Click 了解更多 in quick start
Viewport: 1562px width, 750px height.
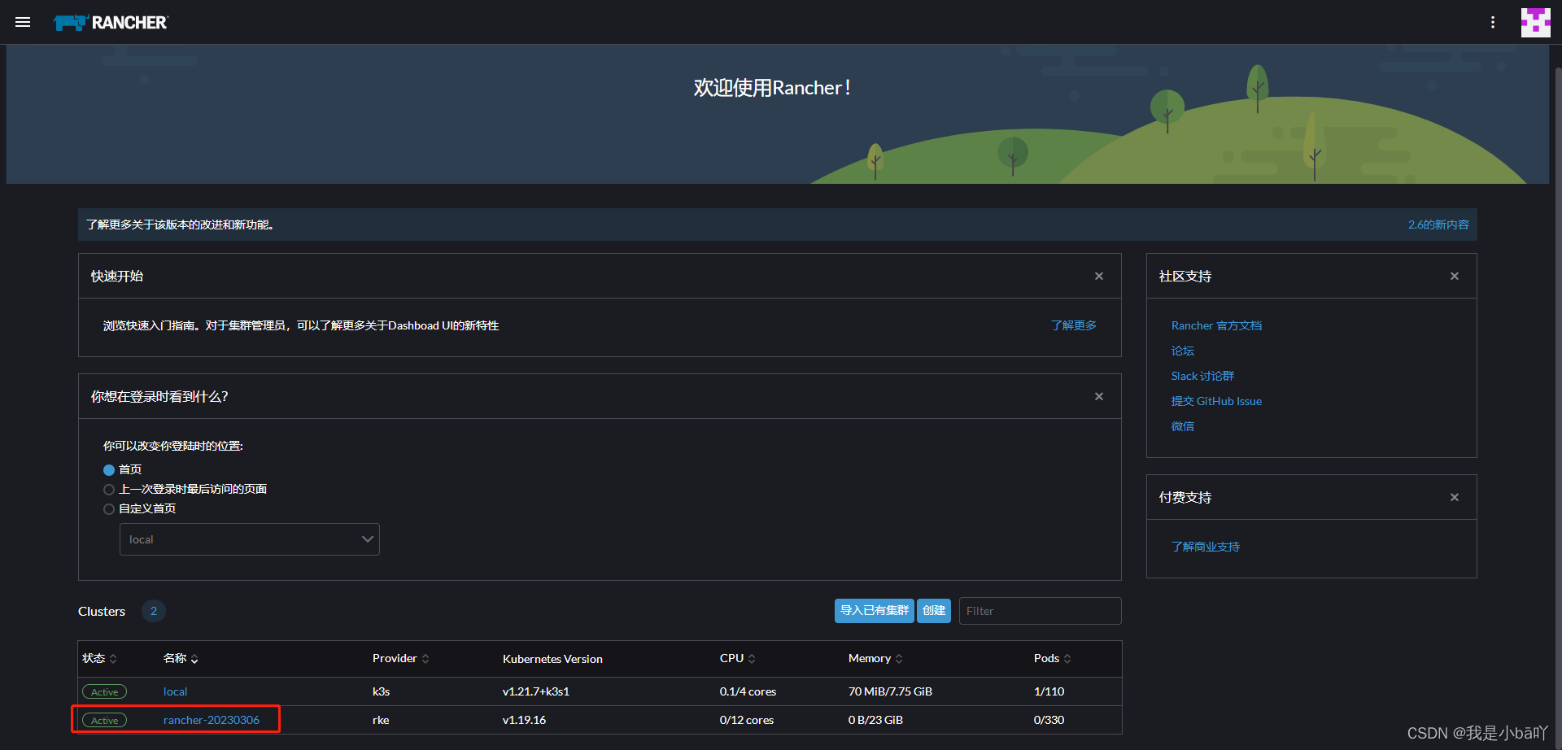[x=1074, y=325]
